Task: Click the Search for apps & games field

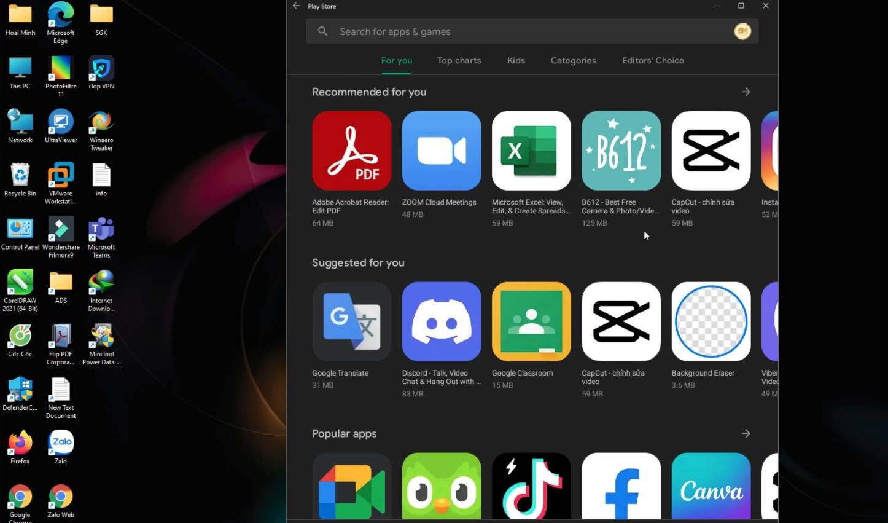Action: point(532,31)
